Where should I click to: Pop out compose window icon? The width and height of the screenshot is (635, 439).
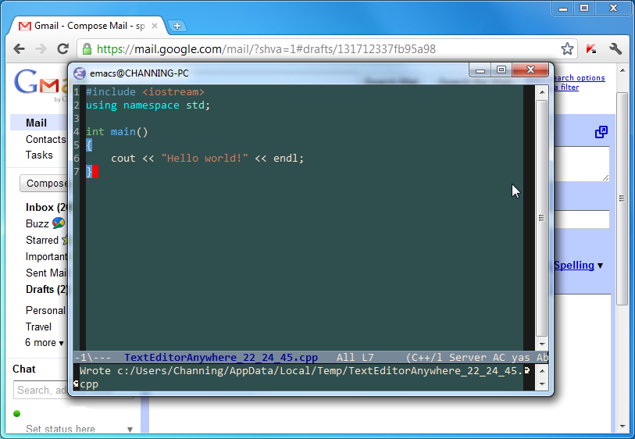(x=601, y=132)
